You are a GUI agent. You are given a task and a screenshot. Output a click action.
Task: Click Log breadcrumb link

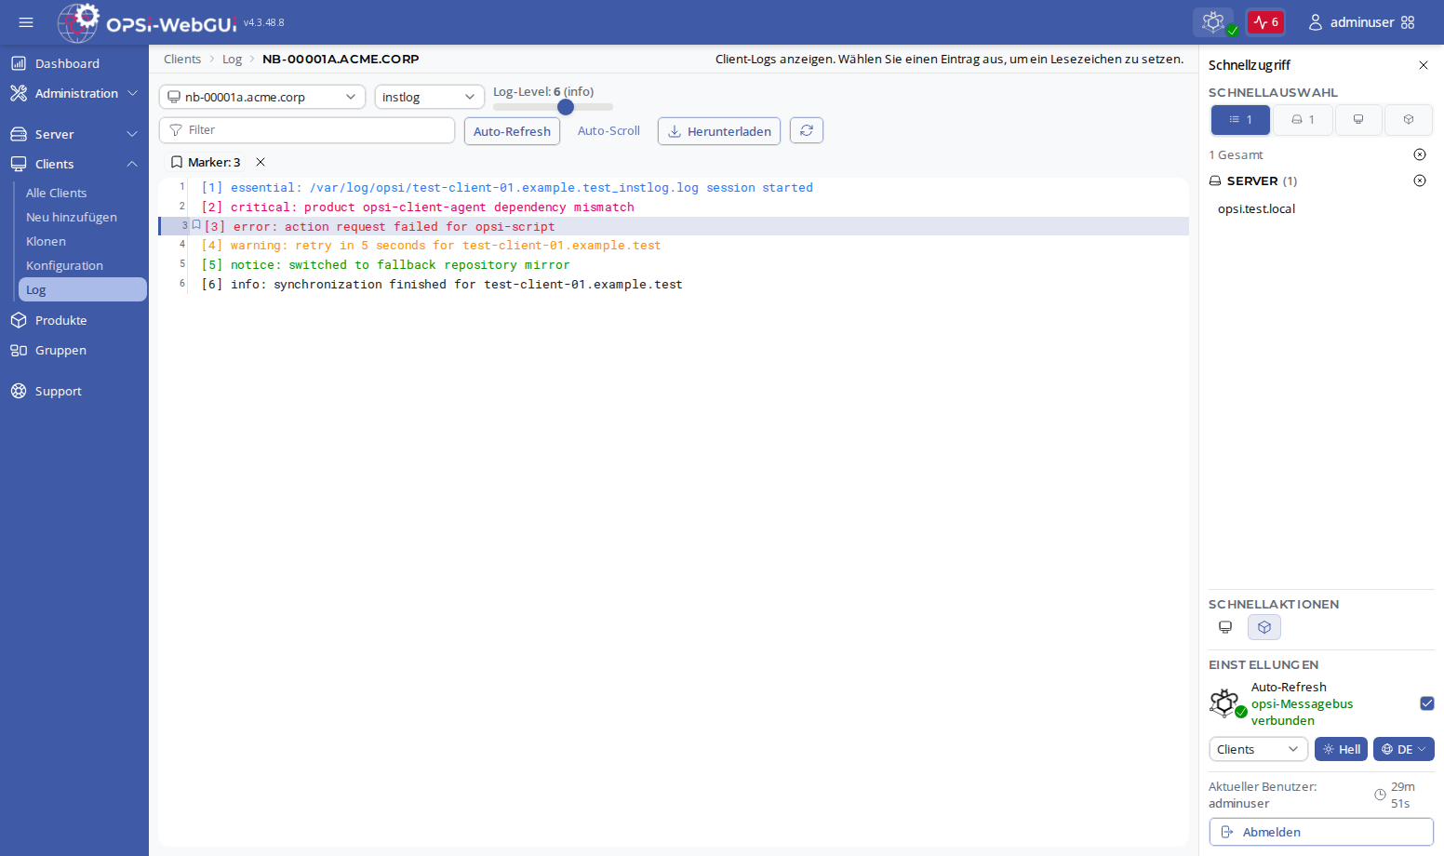[232, 59]
